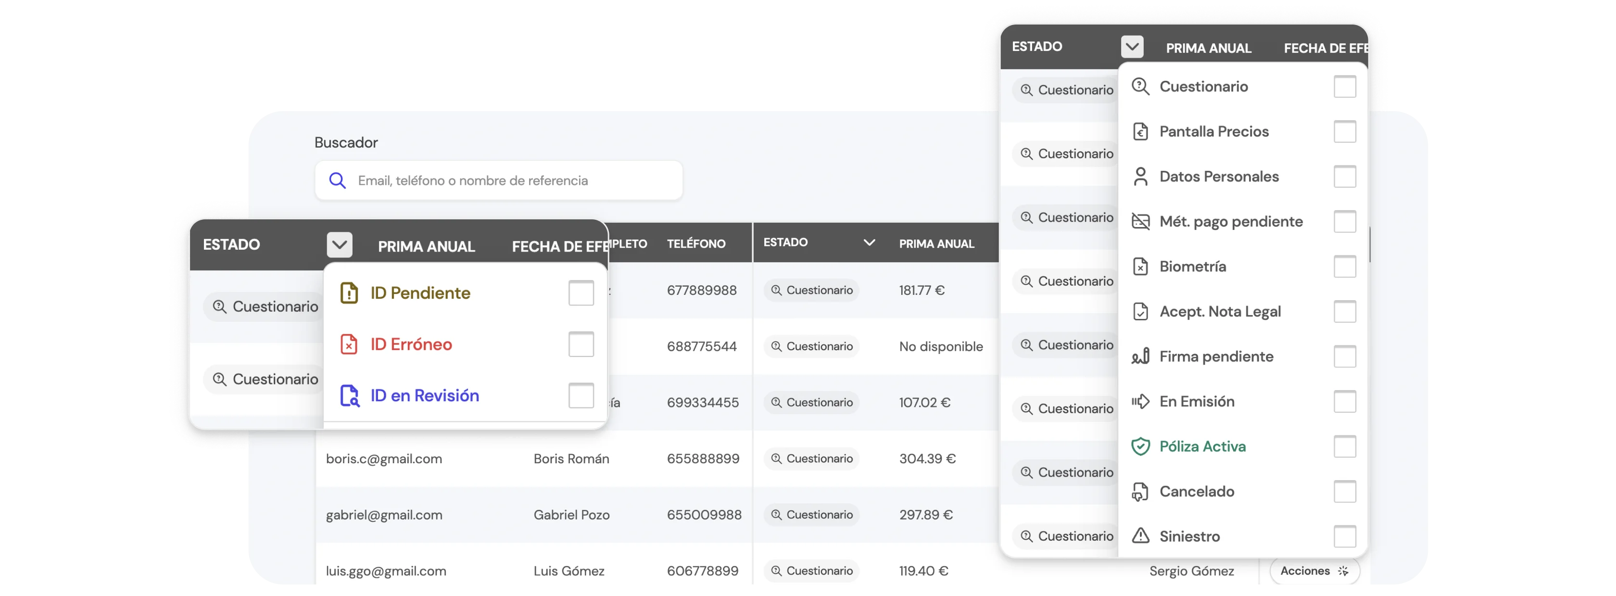
Task: Tick the En Emisión checkbox
Action: coord(1344,402)
